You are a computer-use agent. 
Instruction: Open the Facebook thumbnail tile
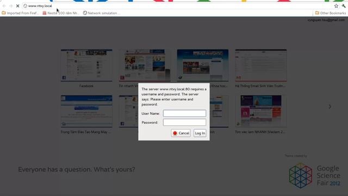point(86,65)
